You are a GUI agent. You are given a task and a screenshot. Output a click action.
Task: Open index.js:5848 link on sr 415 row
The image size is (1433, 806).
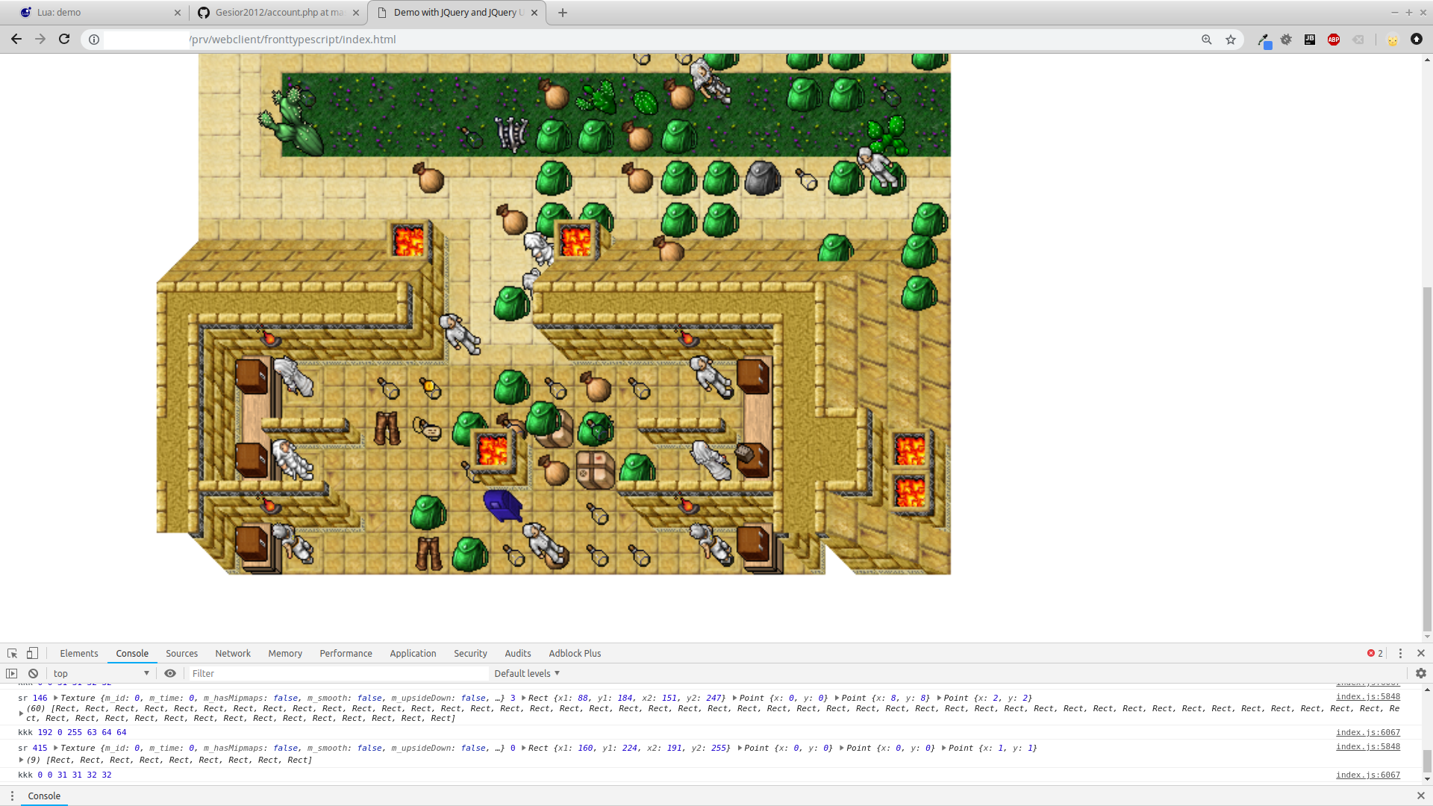coord(1368,746)
